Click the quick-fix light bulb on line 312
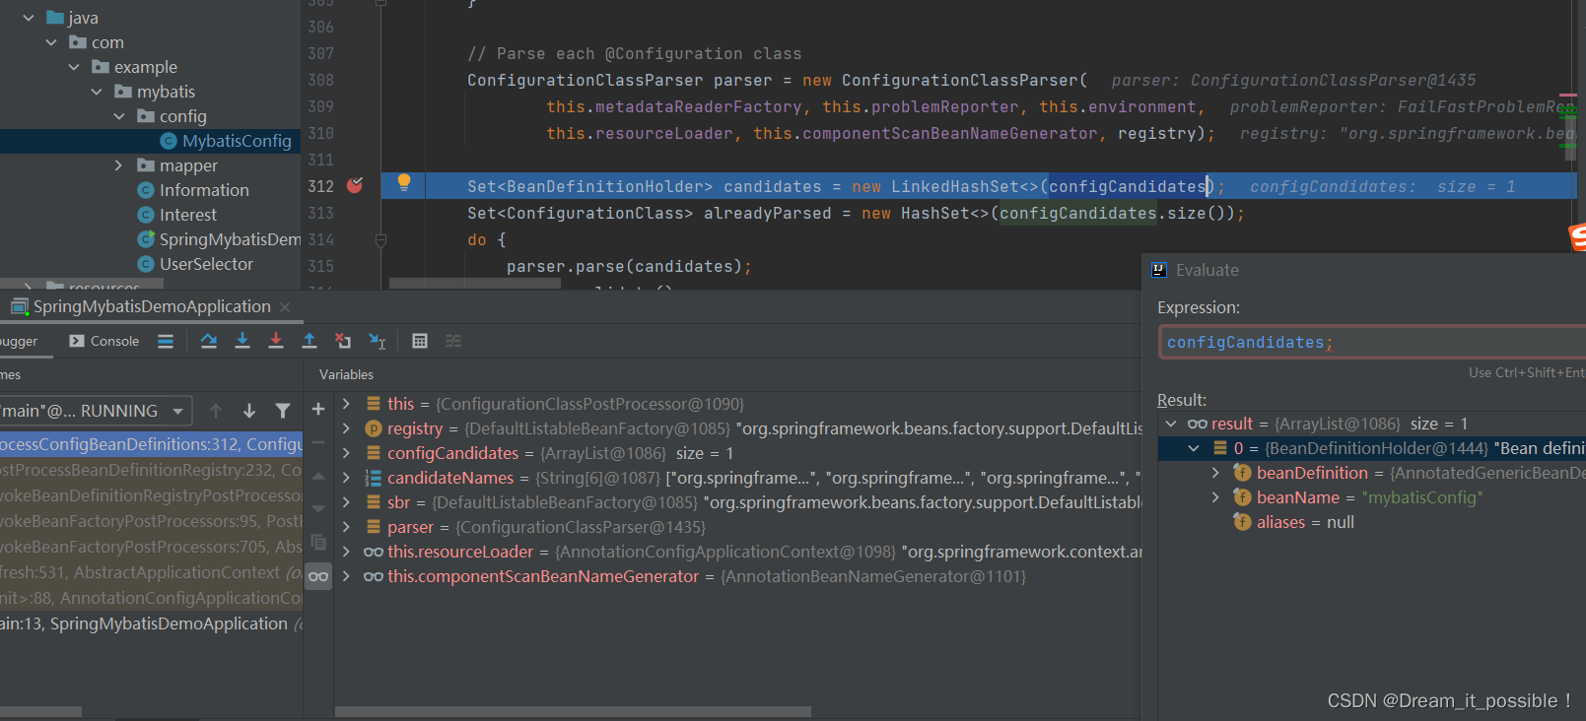1586x721 pixels. (403, 182)
